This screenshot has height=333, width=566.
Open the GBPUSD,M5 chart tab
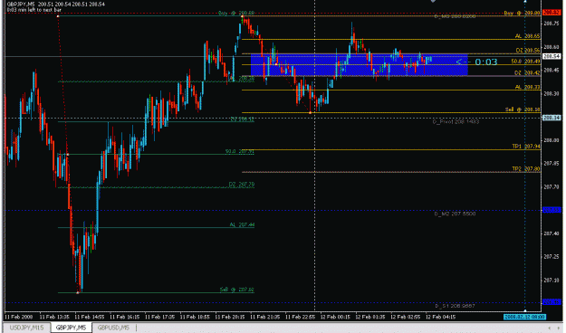113,328
